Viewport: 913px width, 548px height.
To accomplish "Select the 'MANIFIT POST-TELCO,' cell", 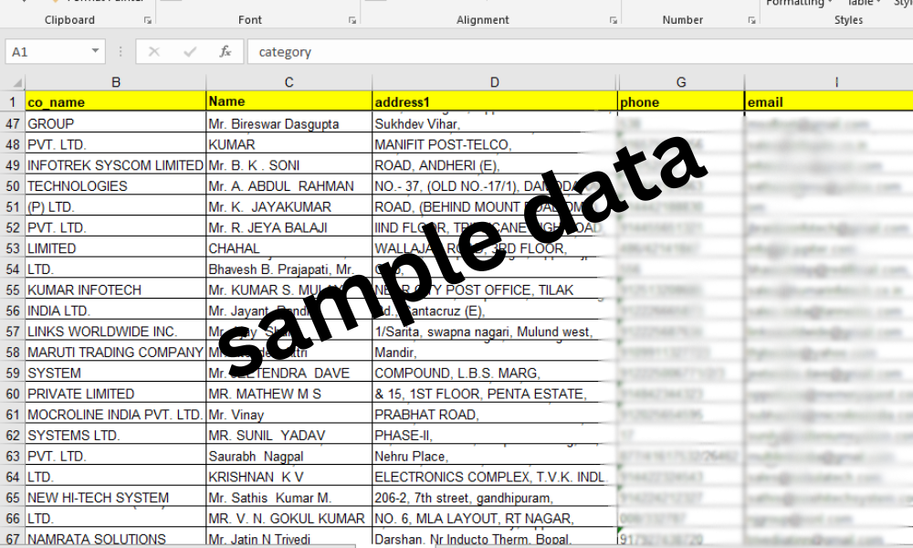I will pos(494,144).
